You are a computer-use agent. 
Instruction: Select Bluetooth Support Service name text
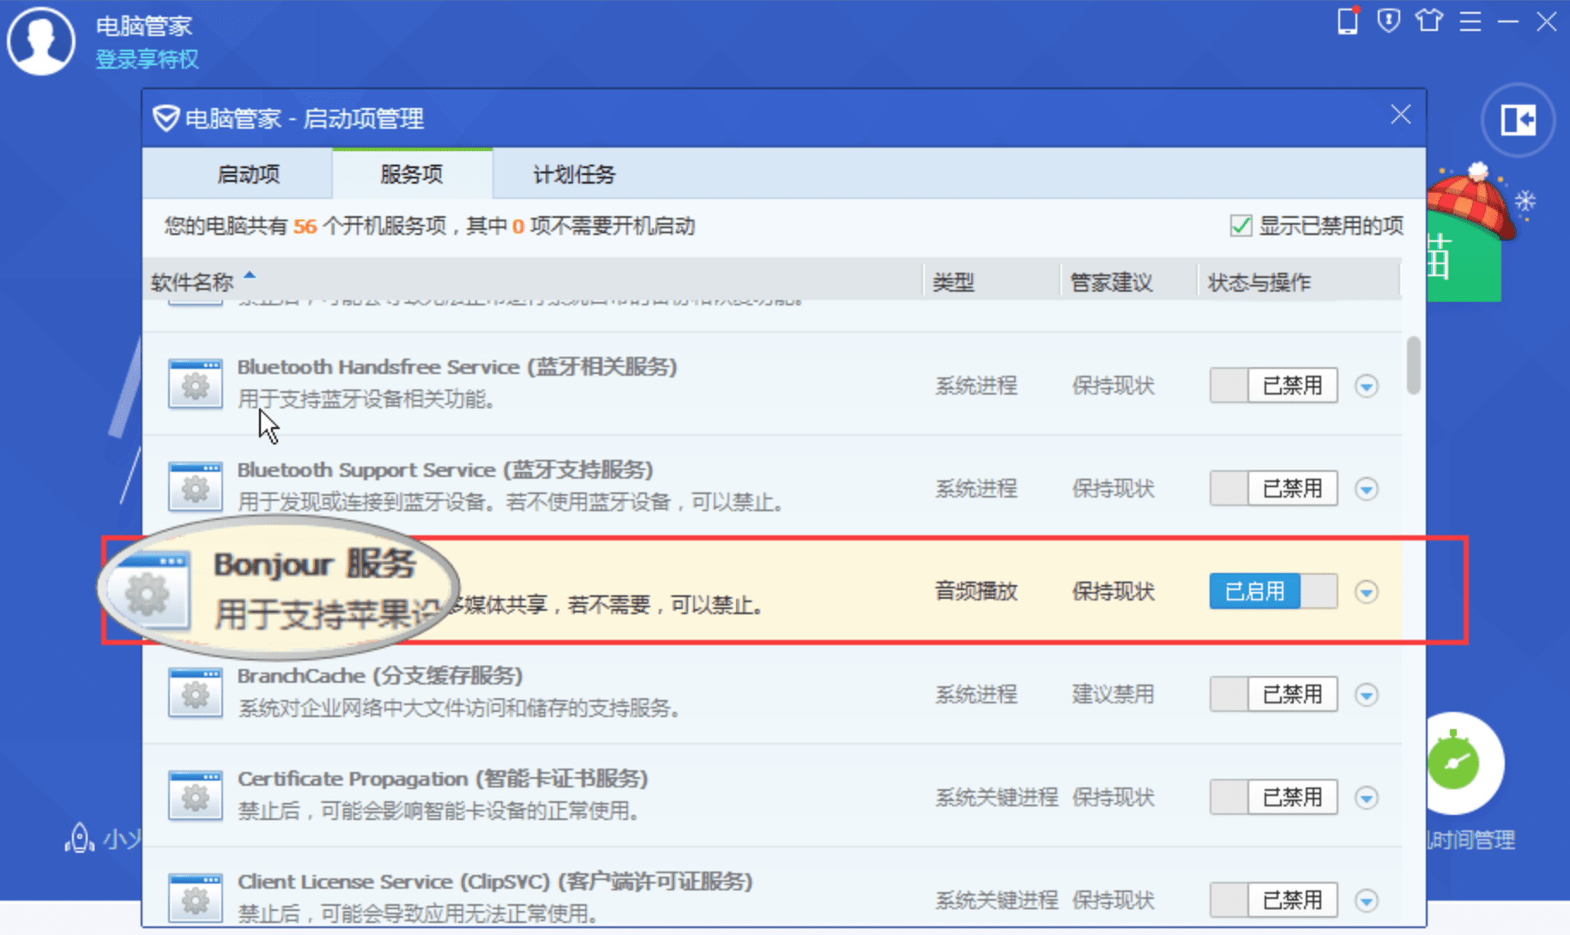coord(445,470)
